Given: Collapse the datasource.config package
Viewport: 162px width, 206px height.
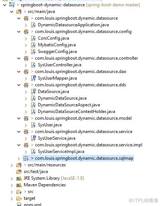Looking at the screenshot, I should click(19, 32).
